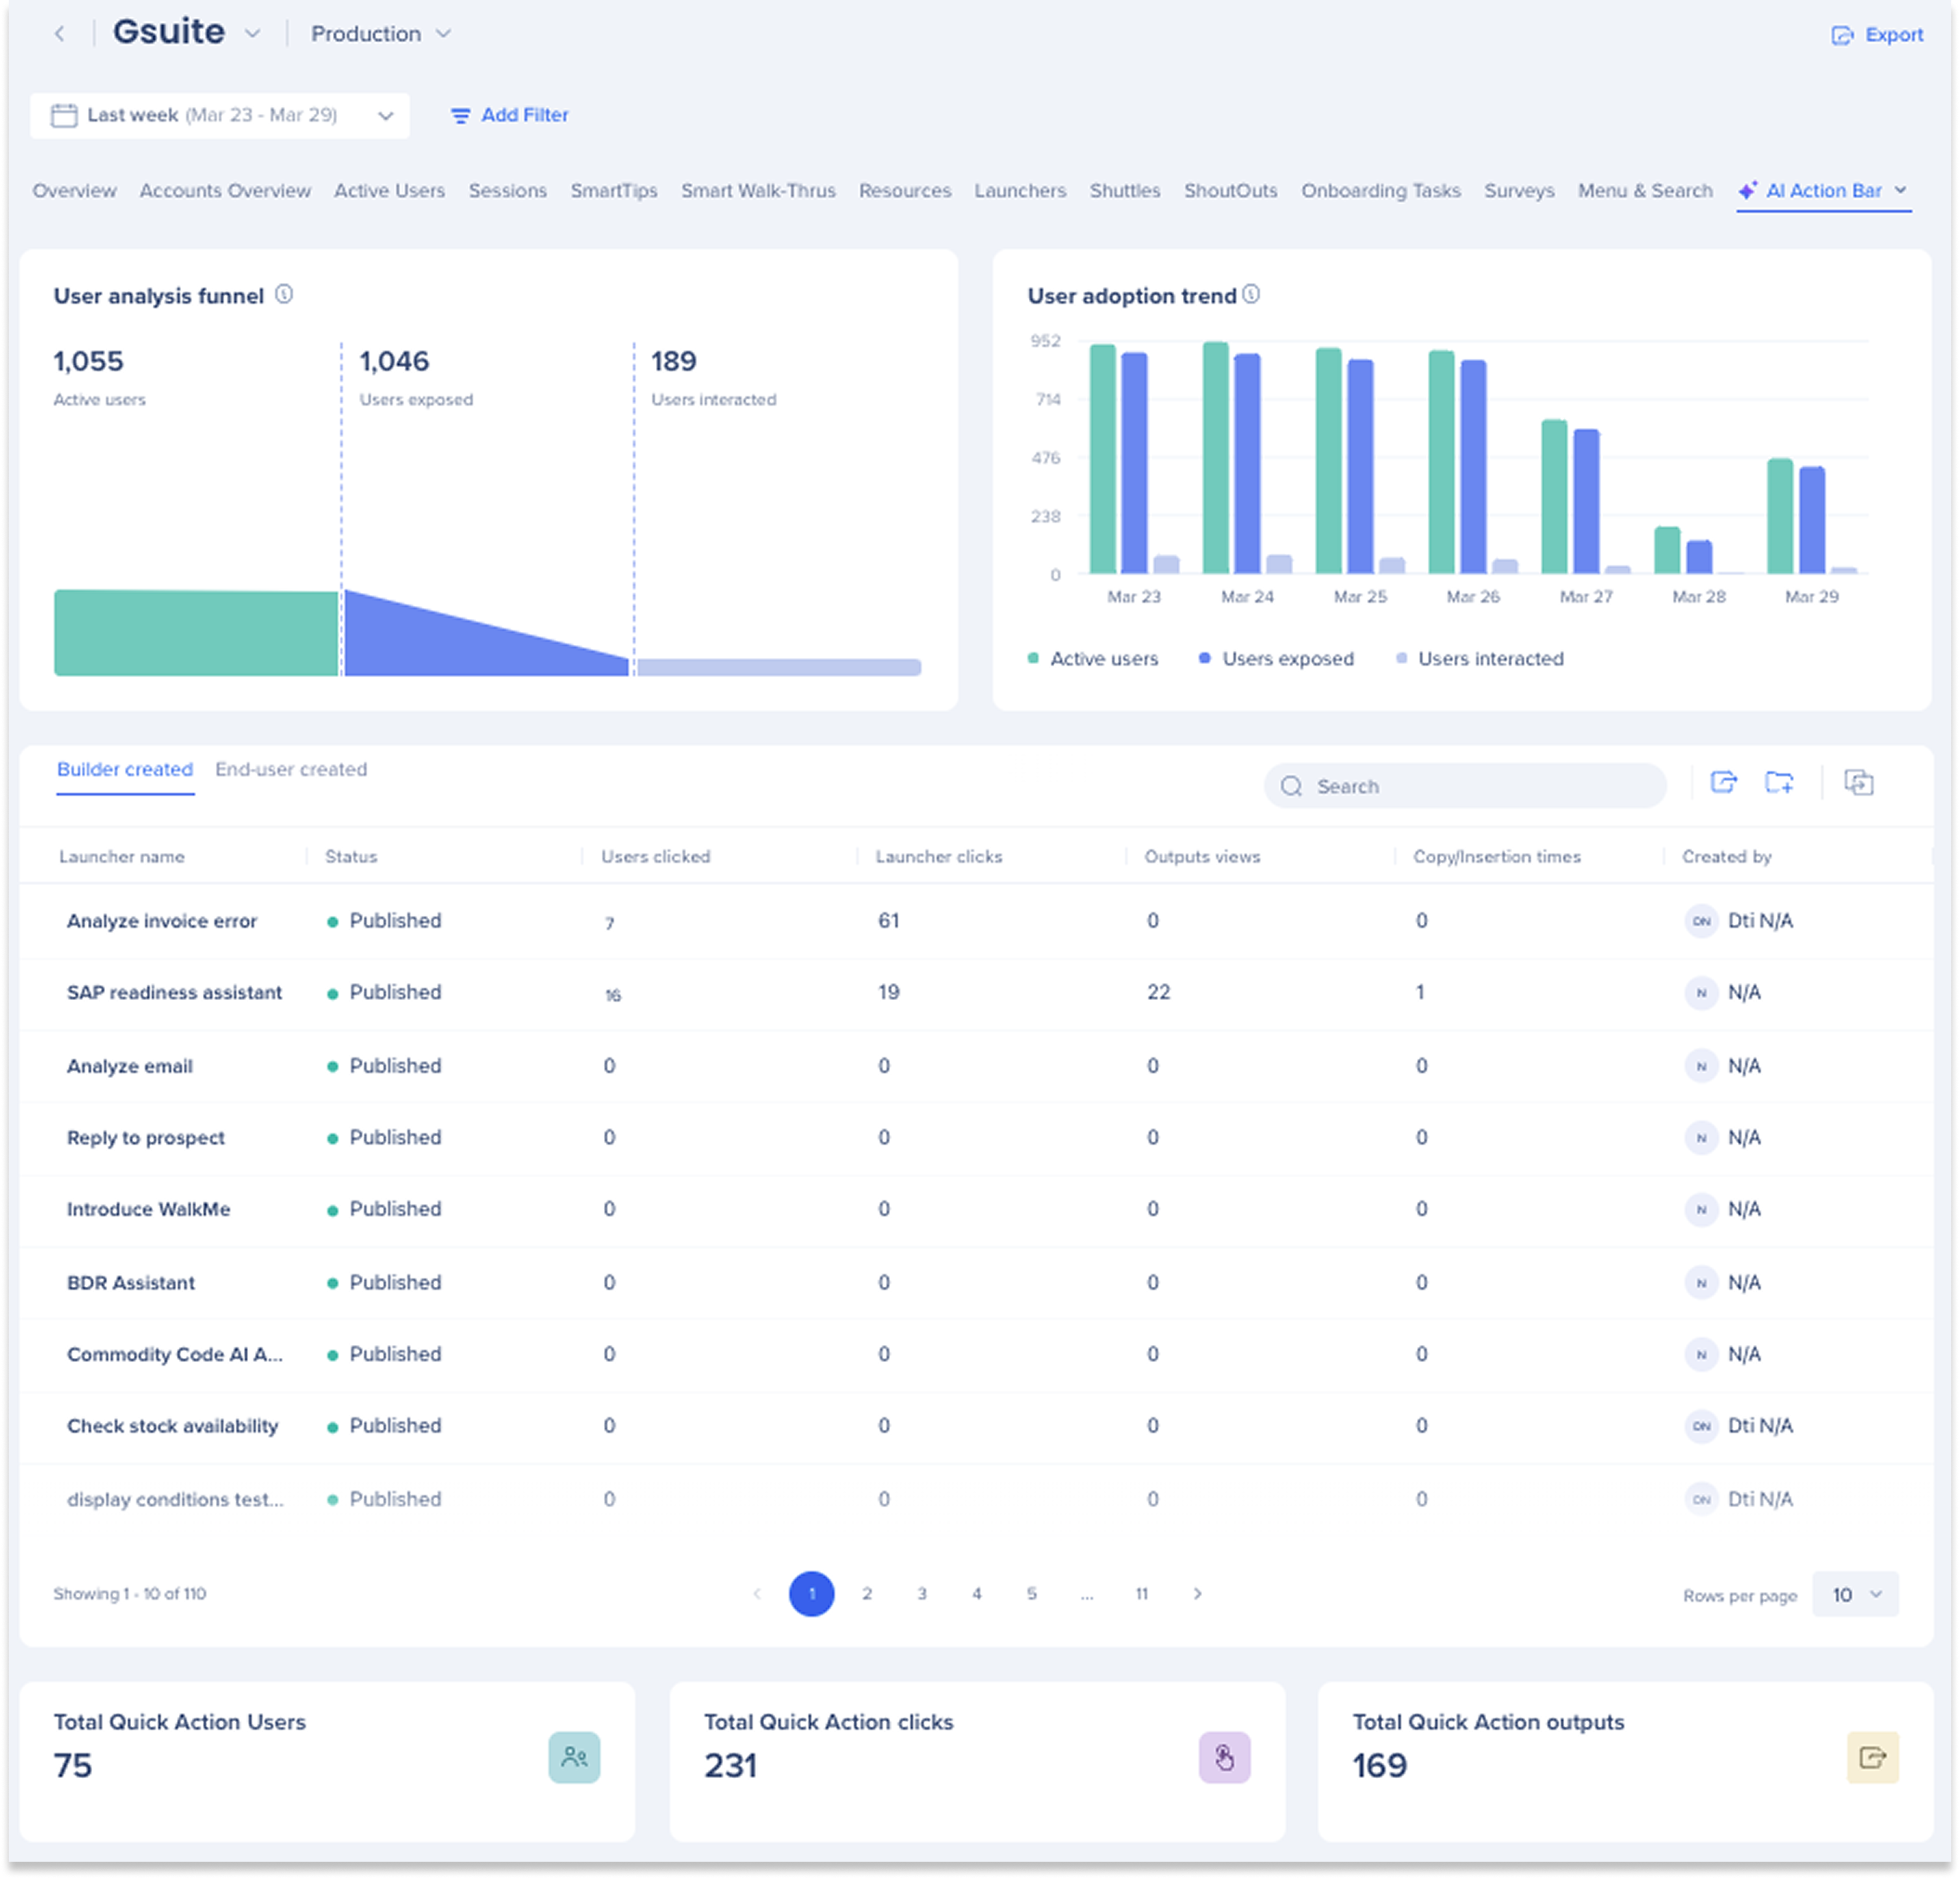The image size is (1960, 1879).
Task: Switch to the End-user created tab
Action: pos(291,769)
